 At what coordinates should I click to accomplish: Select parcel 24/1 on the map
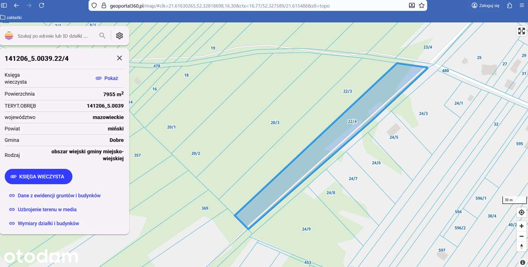click(459, 103)
